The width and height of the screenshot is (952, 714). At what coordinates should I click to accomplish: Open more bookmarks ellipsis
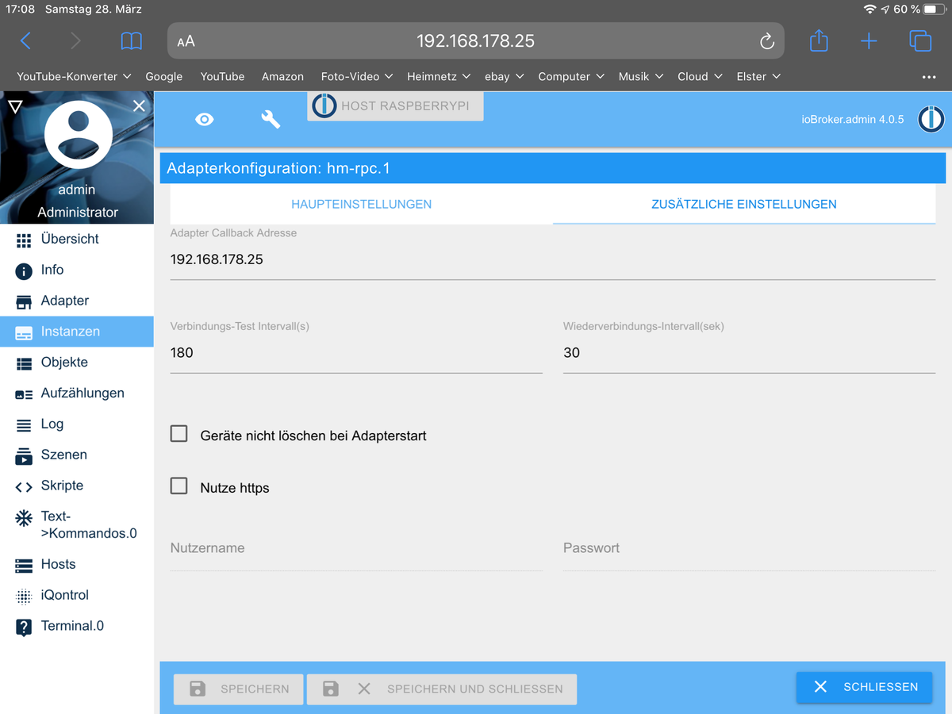[929, 77]
